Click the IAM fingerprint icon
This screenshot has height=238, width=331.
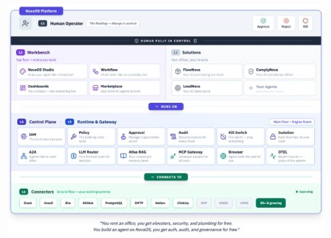click(23, 136)
